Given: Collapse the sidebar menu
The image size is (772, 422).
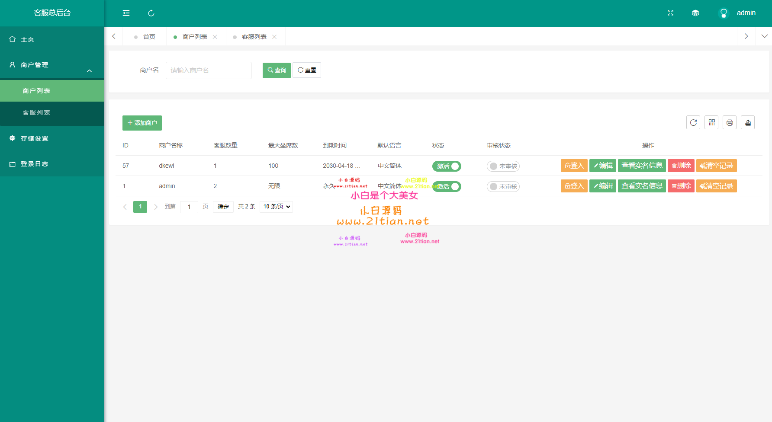Looking at the screenshot, I should click(126, 13).
